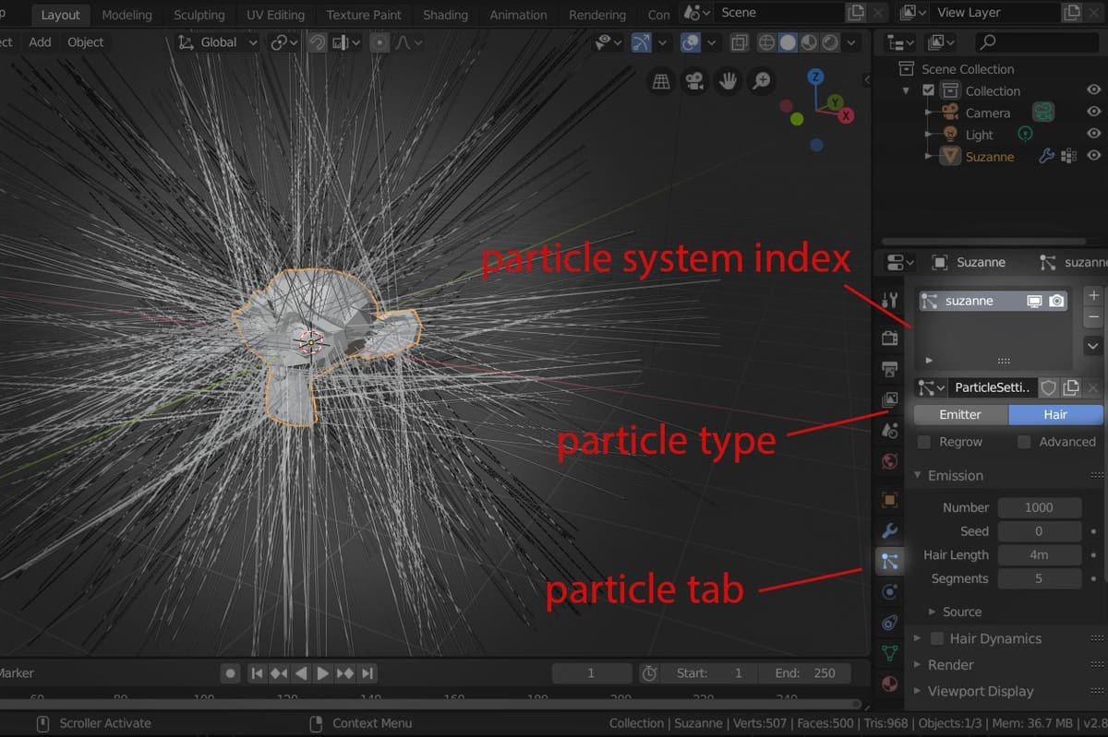Screen dimensions: 1108x737
Task: Open the particle system specials dropdown arrow
Action: [1093, 346]
